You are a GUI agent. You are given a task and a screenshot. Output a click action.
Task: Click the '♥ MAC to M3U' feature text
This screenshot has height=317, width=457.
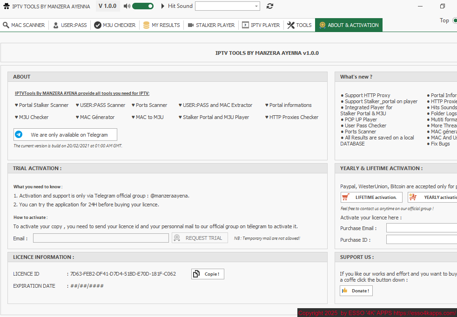148,117
